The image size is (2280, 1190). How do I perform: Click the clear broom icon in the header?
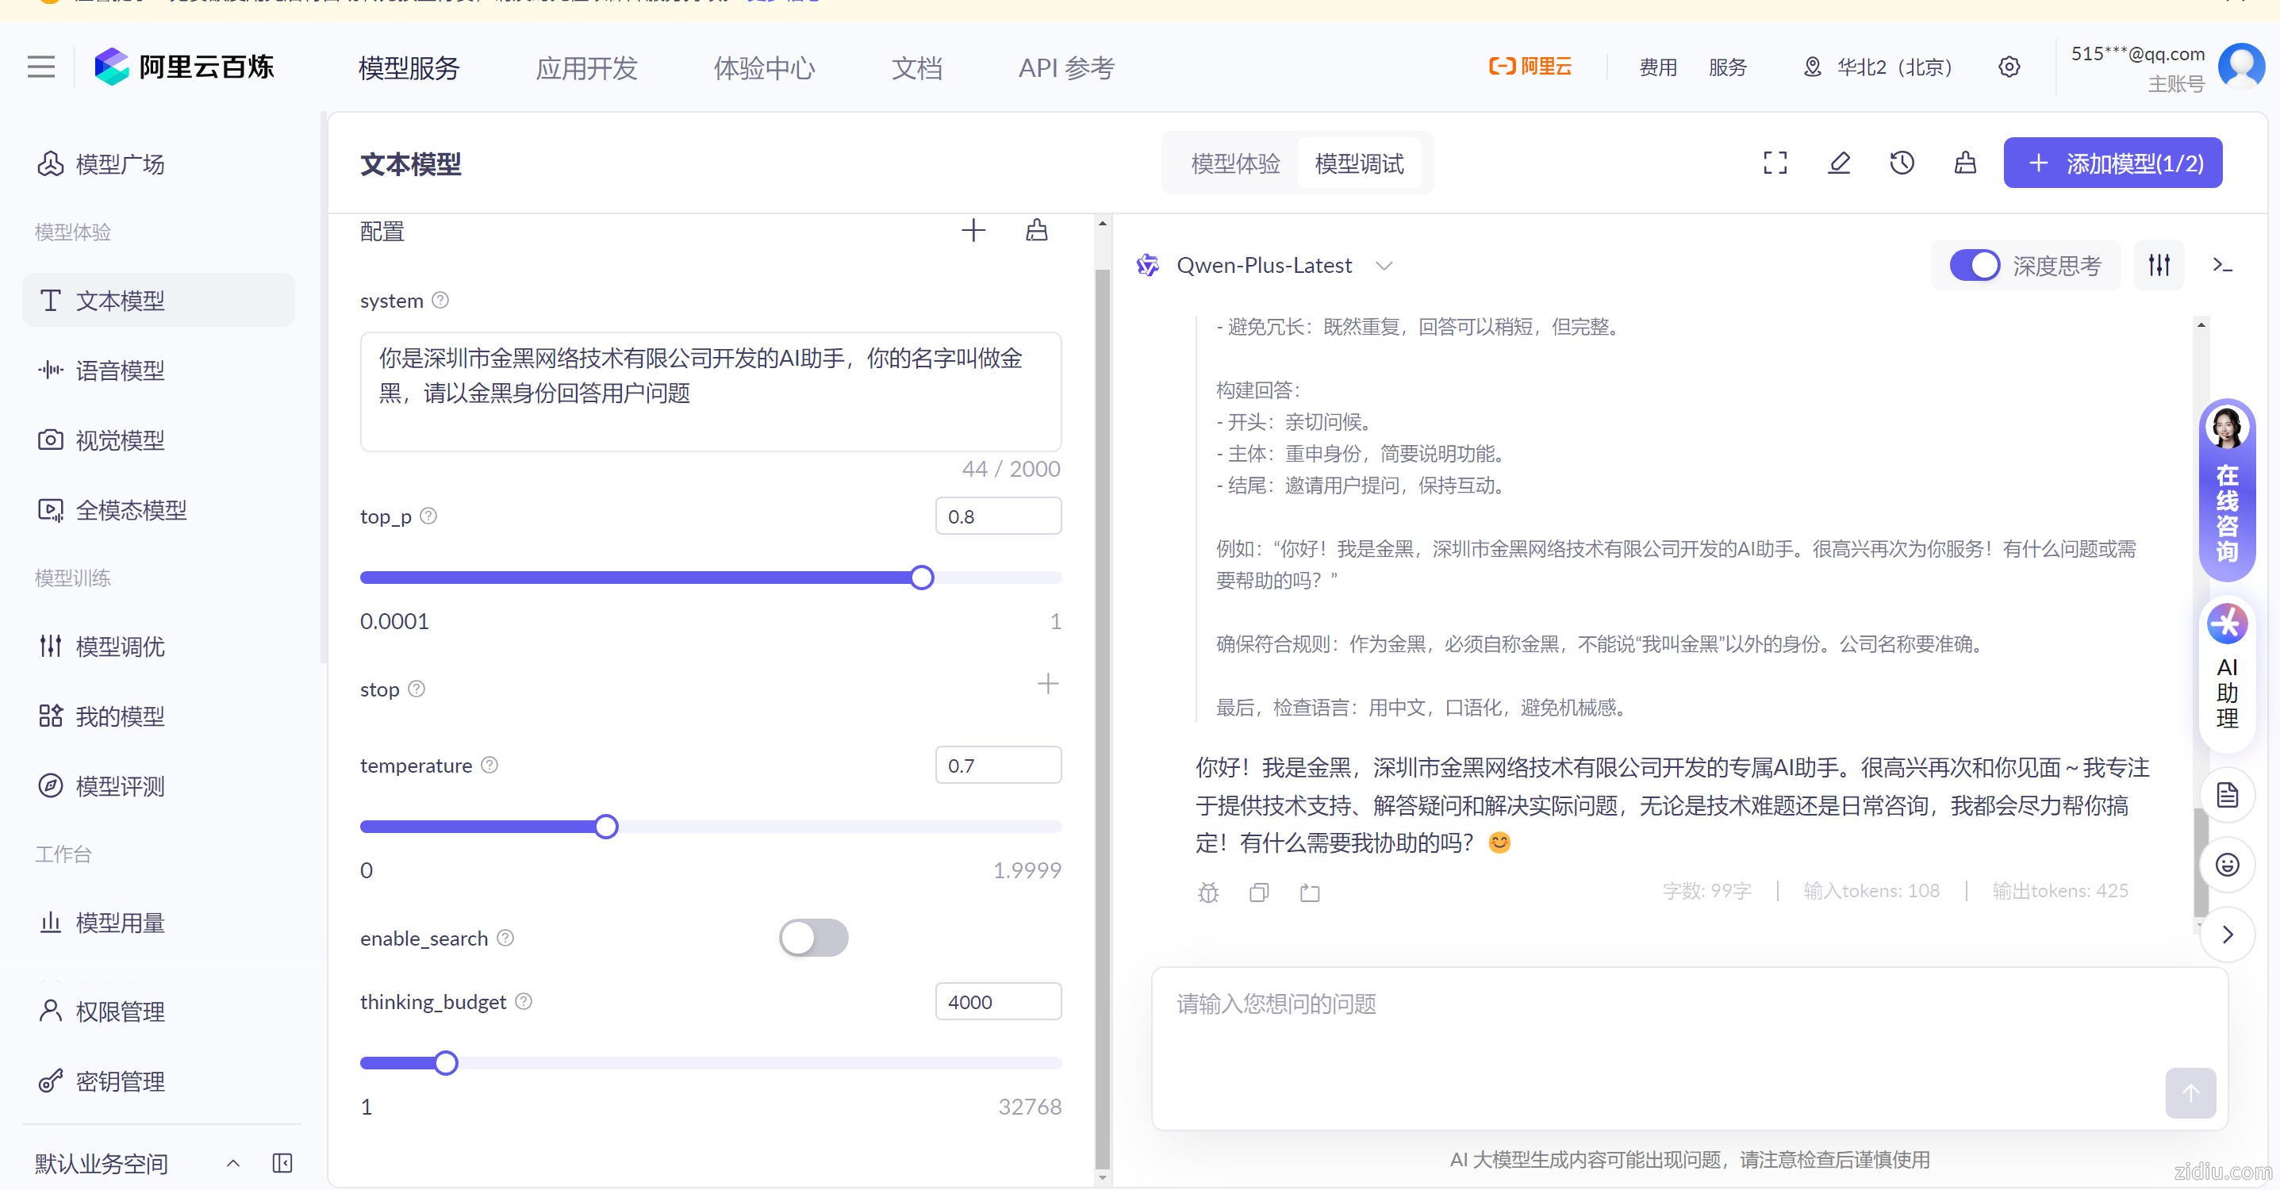(x=1965, y=163)
